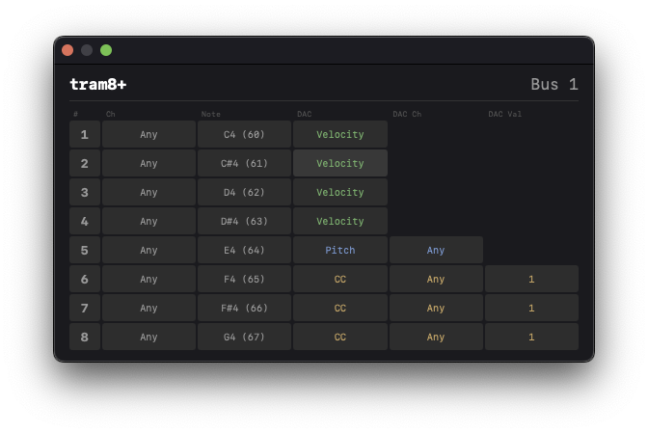Open CC DAC mode in row 7
This screenshot has width=648, height=433.
pyautogui.click(x=340, y=308)
